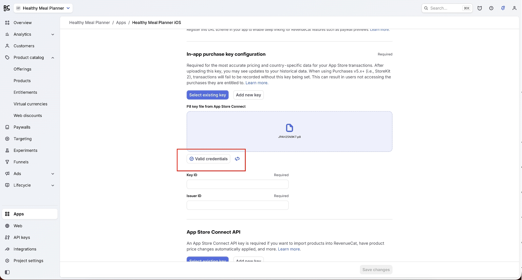Click the Ads megaphone icon
Screen dimensions: 522x280
pos(7,174)
